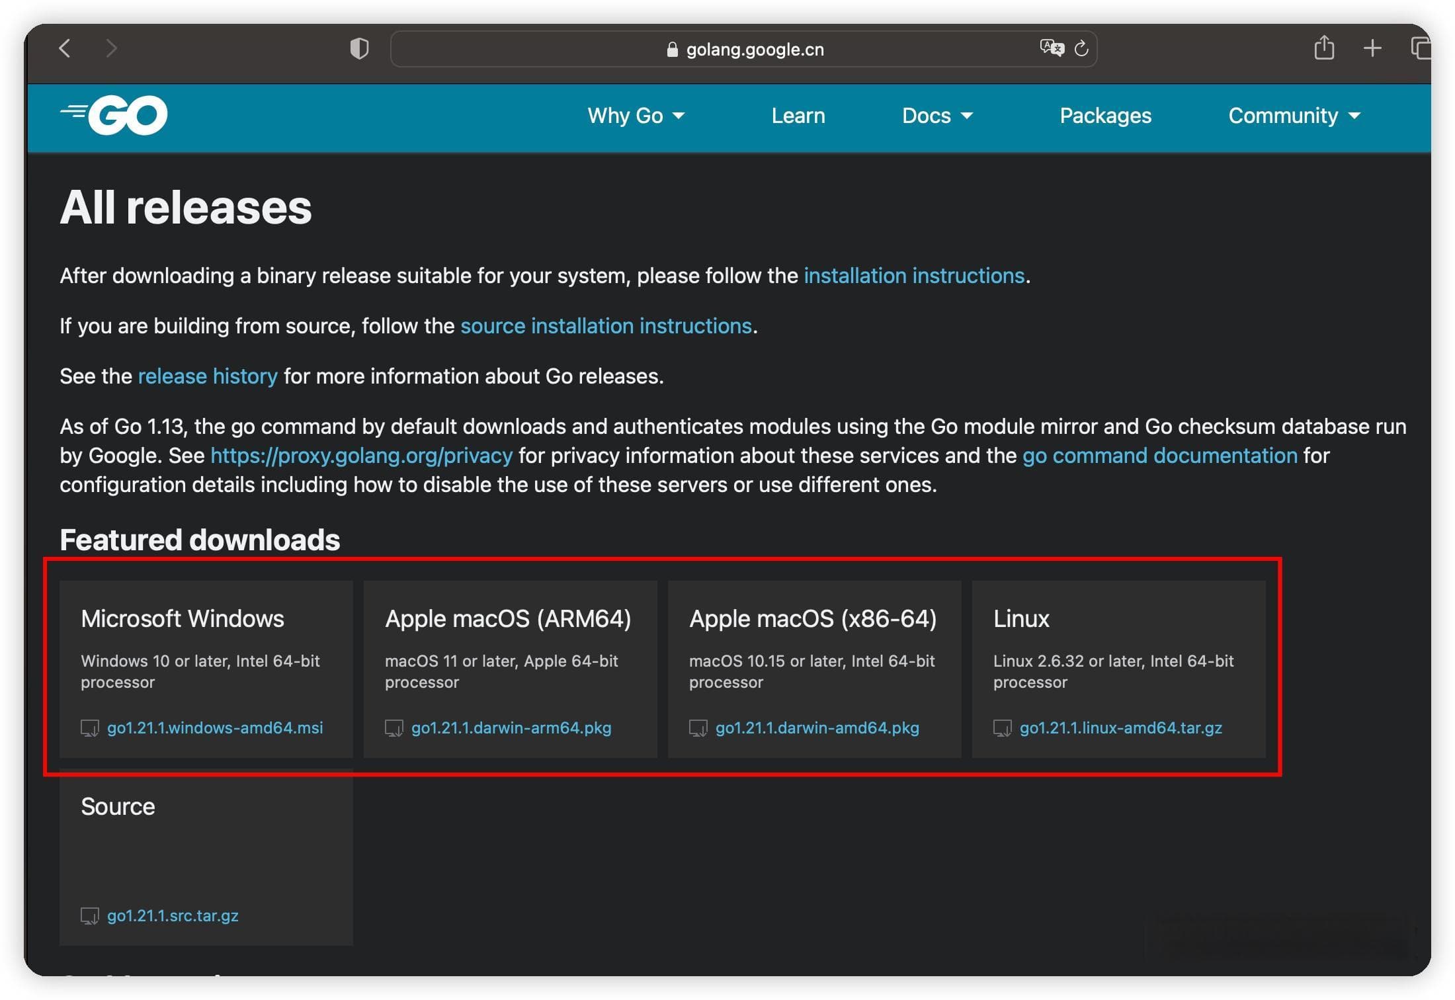This screenshot has width=1455, height=1000.
Task: Open the release history link
Action: pos(208,376)
